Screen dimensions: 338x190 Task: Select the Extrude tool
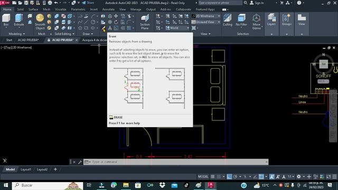coord(19,20)
